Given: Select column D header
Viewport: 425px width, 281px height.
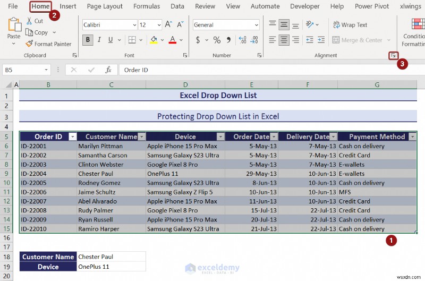Looking at the screenshot, I should point(185,85).
